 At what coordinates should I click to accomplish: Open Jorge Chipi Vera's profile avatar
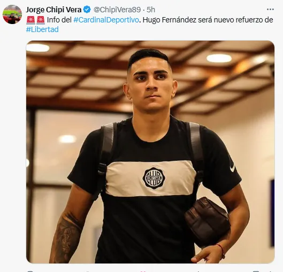pos(12,14)
